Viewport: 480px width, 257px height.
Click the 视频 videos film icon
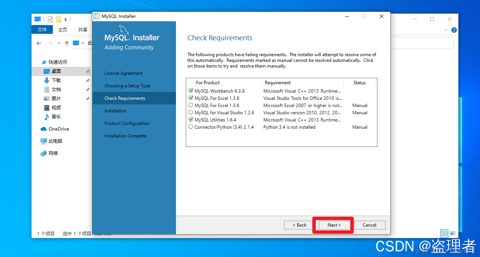47,108
